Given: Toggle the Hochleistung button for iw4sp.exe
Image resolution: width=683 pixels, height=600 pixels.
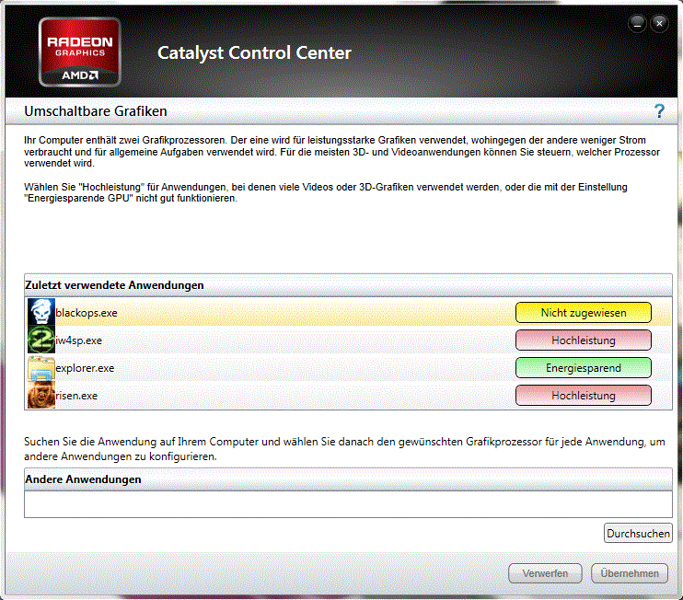Looking at the screenshot, I should coord(584,340).
